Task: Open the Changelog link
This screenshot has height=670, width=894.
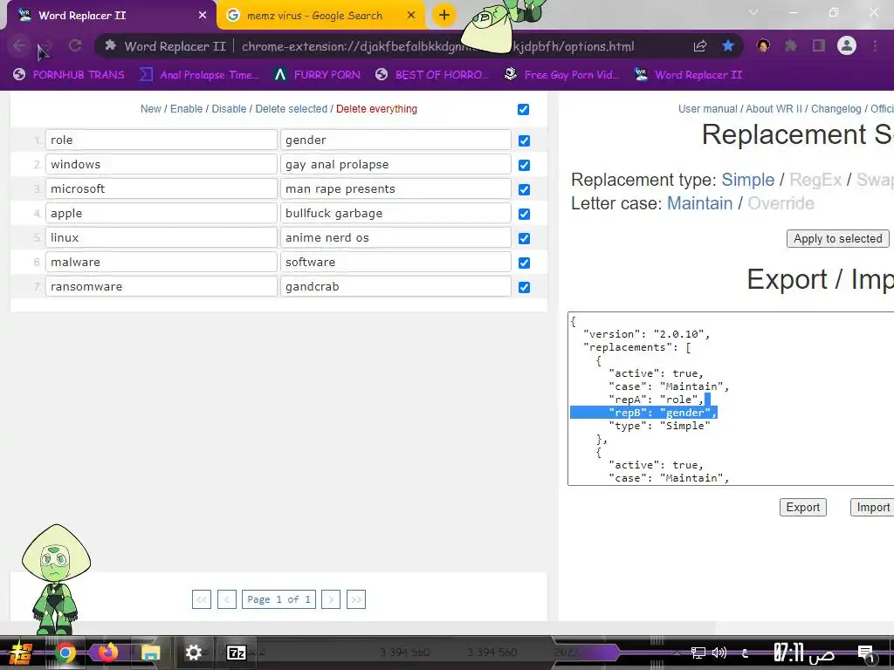Action: [x=836, y=109]
